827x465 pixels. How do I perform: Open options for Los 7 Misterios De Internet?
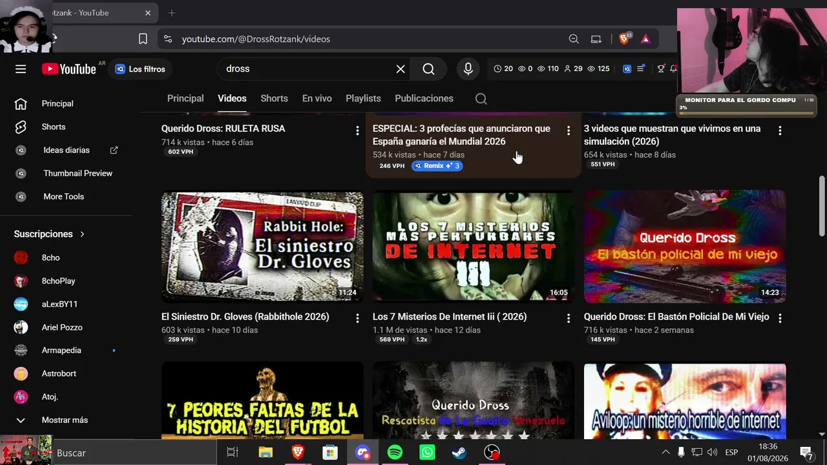pyautogui.click(x=569, y=318)
